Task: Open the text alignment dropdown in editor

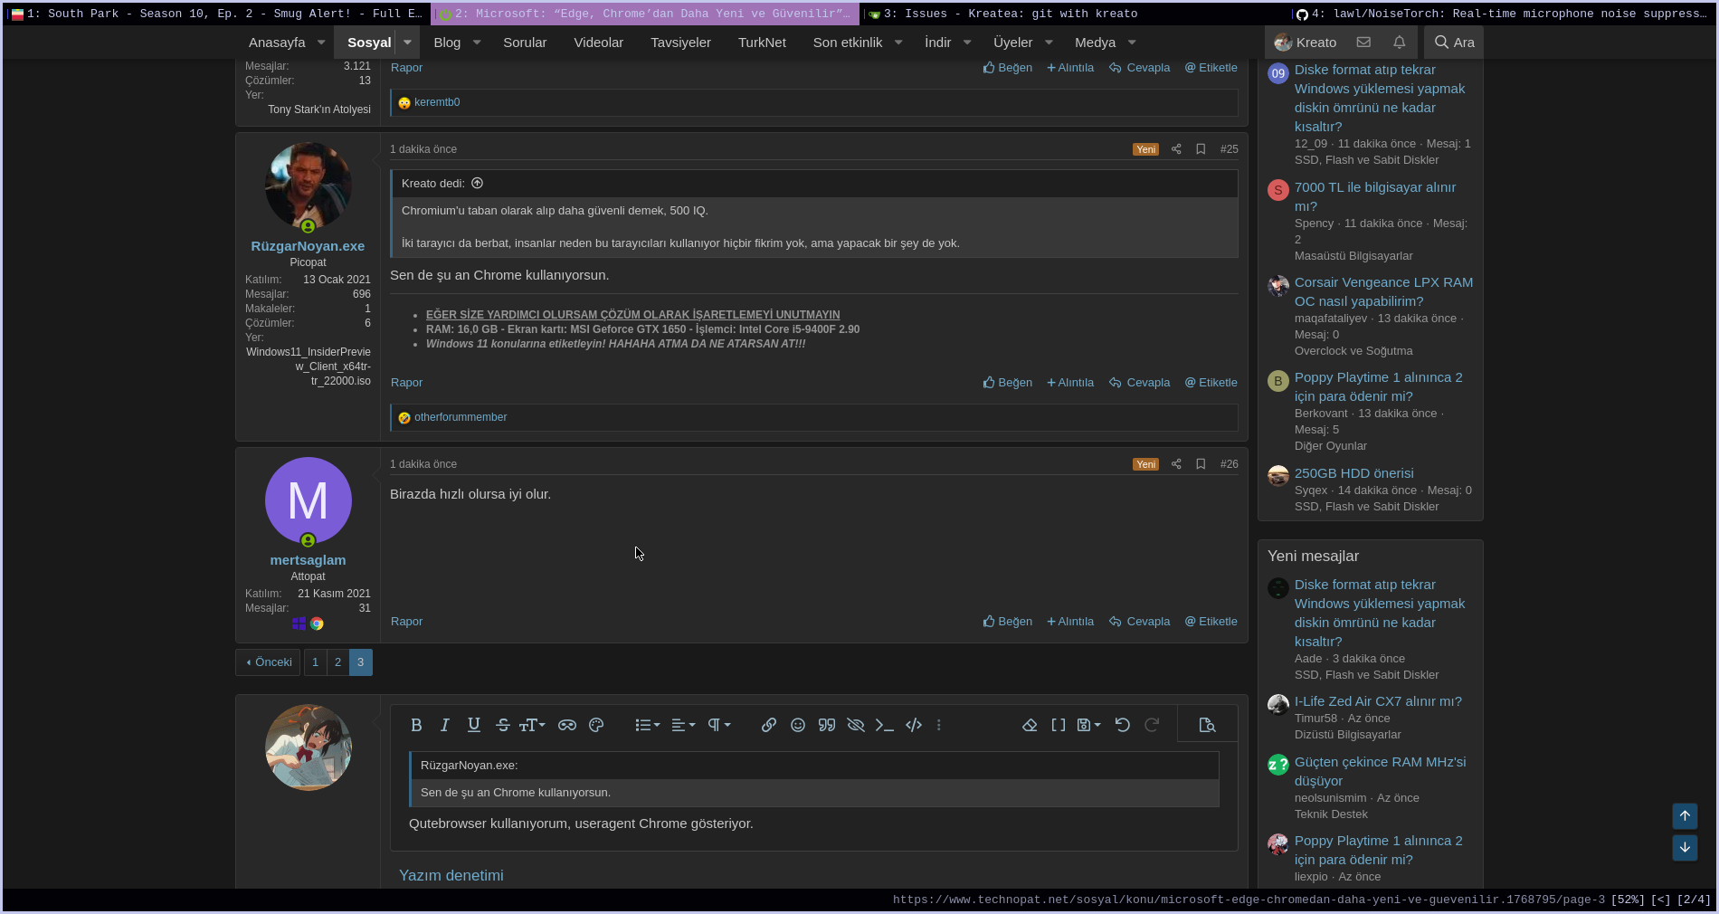Action: coord(683,725)
